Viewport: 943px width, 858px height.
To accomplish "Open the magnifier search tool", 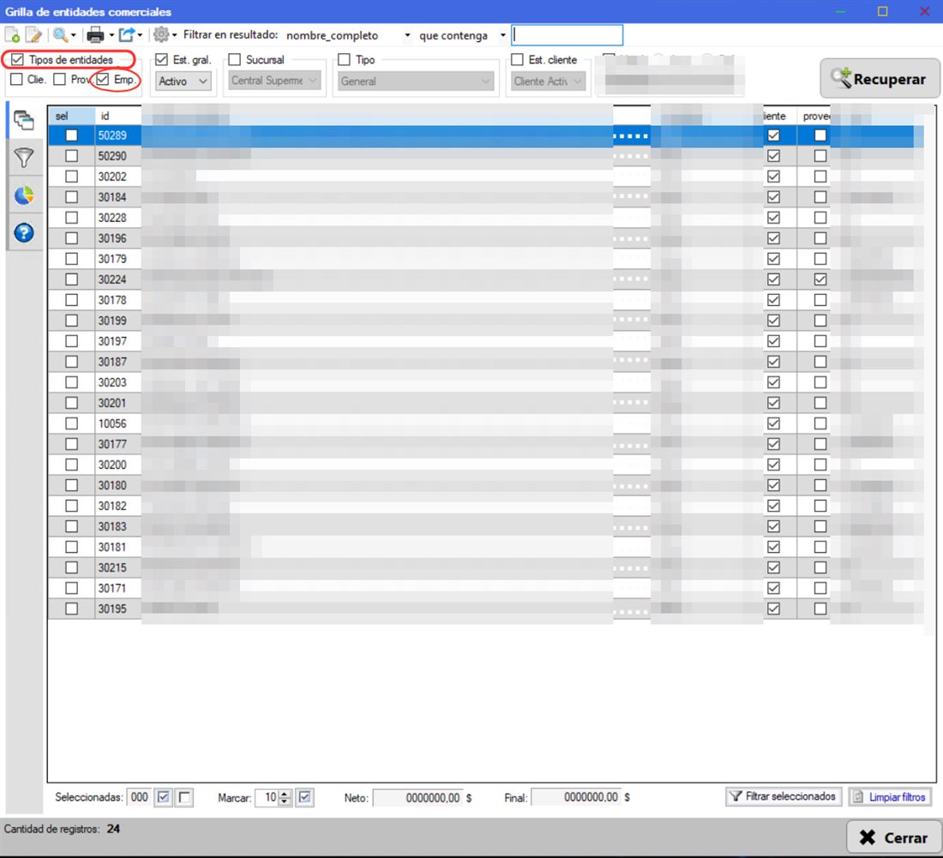I will pos(60,35).
